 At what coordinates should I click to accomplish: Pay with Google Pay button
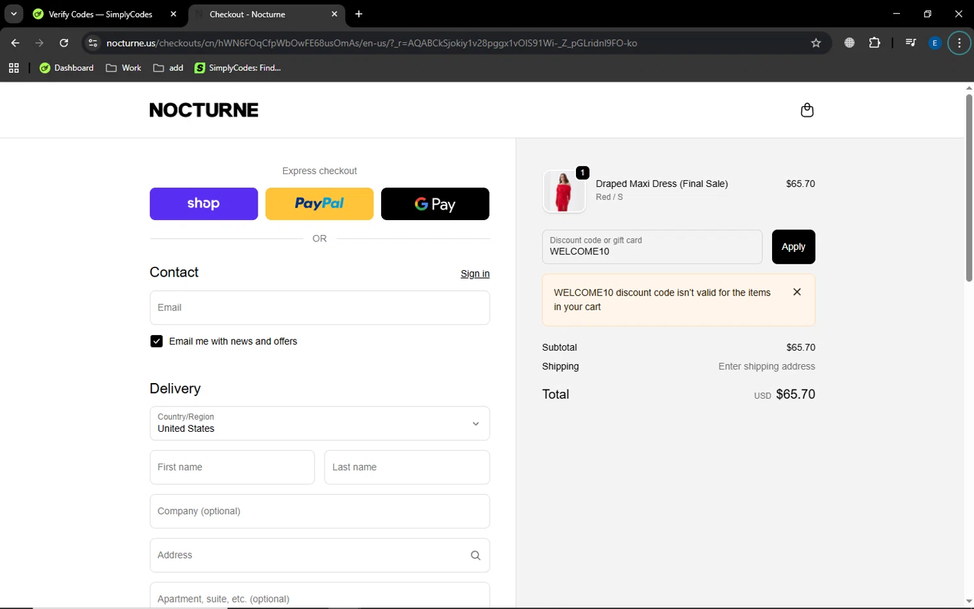(x=435, y=204)
